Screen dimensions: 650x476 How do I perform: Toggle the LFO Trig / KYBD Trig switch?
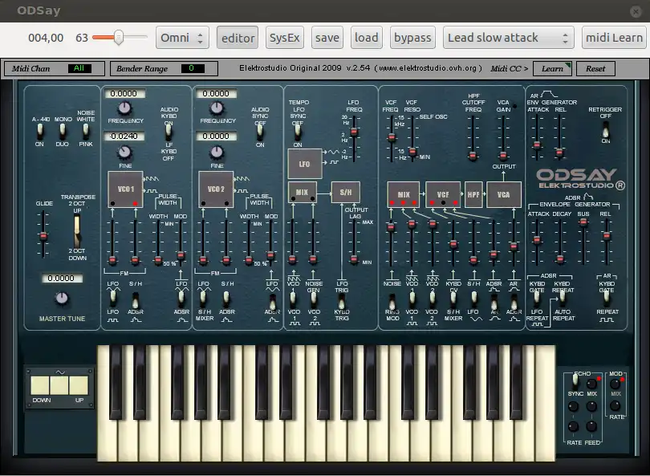(342, 301)
